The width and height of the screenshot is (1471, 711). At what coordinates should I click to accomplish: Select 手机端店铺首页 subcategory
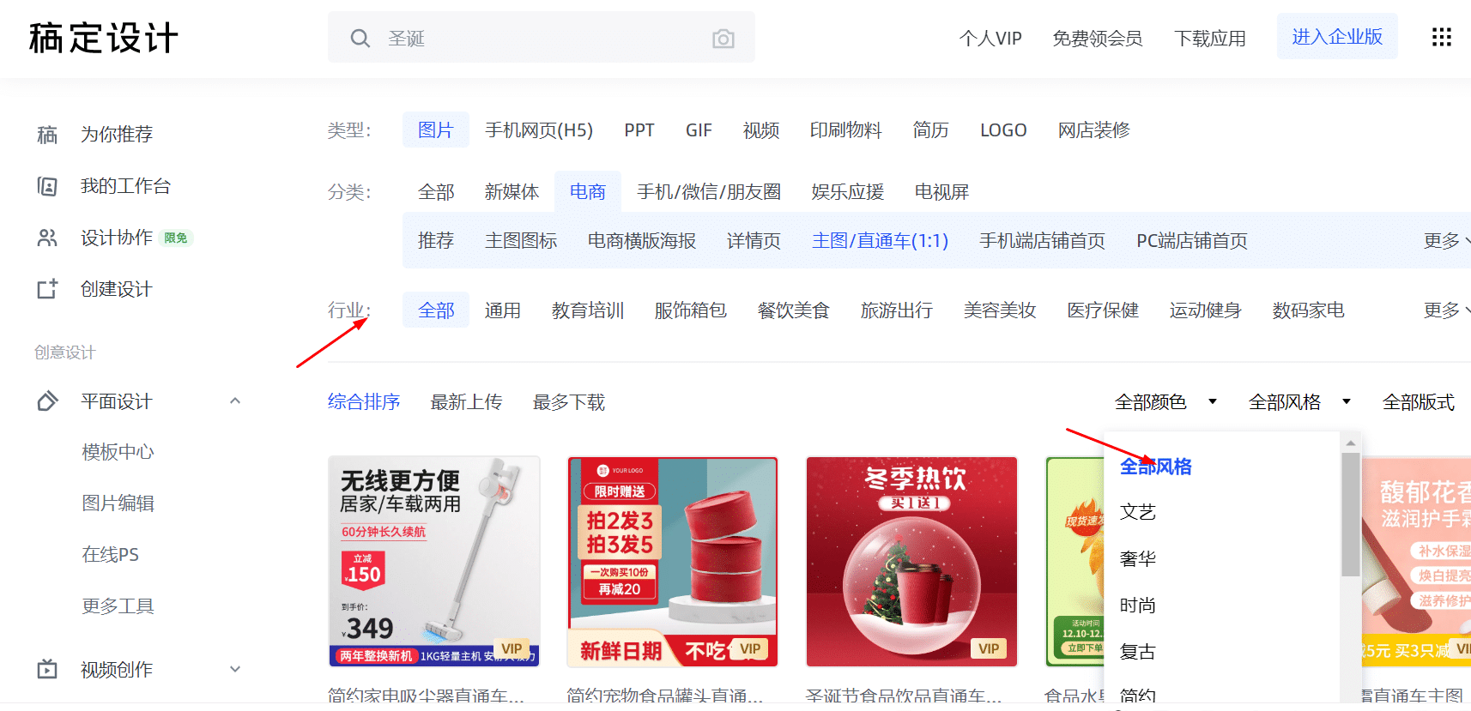pyautogui.click(x=1043, y=241)
